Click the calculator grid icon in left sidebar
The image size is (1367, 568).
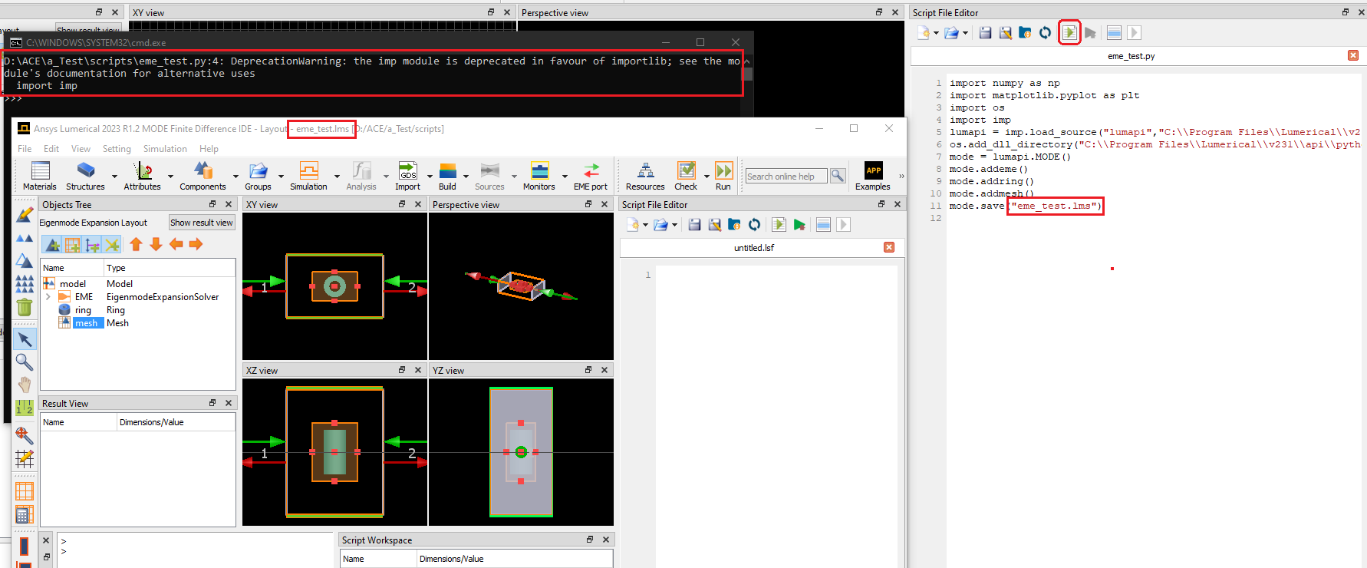tap(25, 514)
